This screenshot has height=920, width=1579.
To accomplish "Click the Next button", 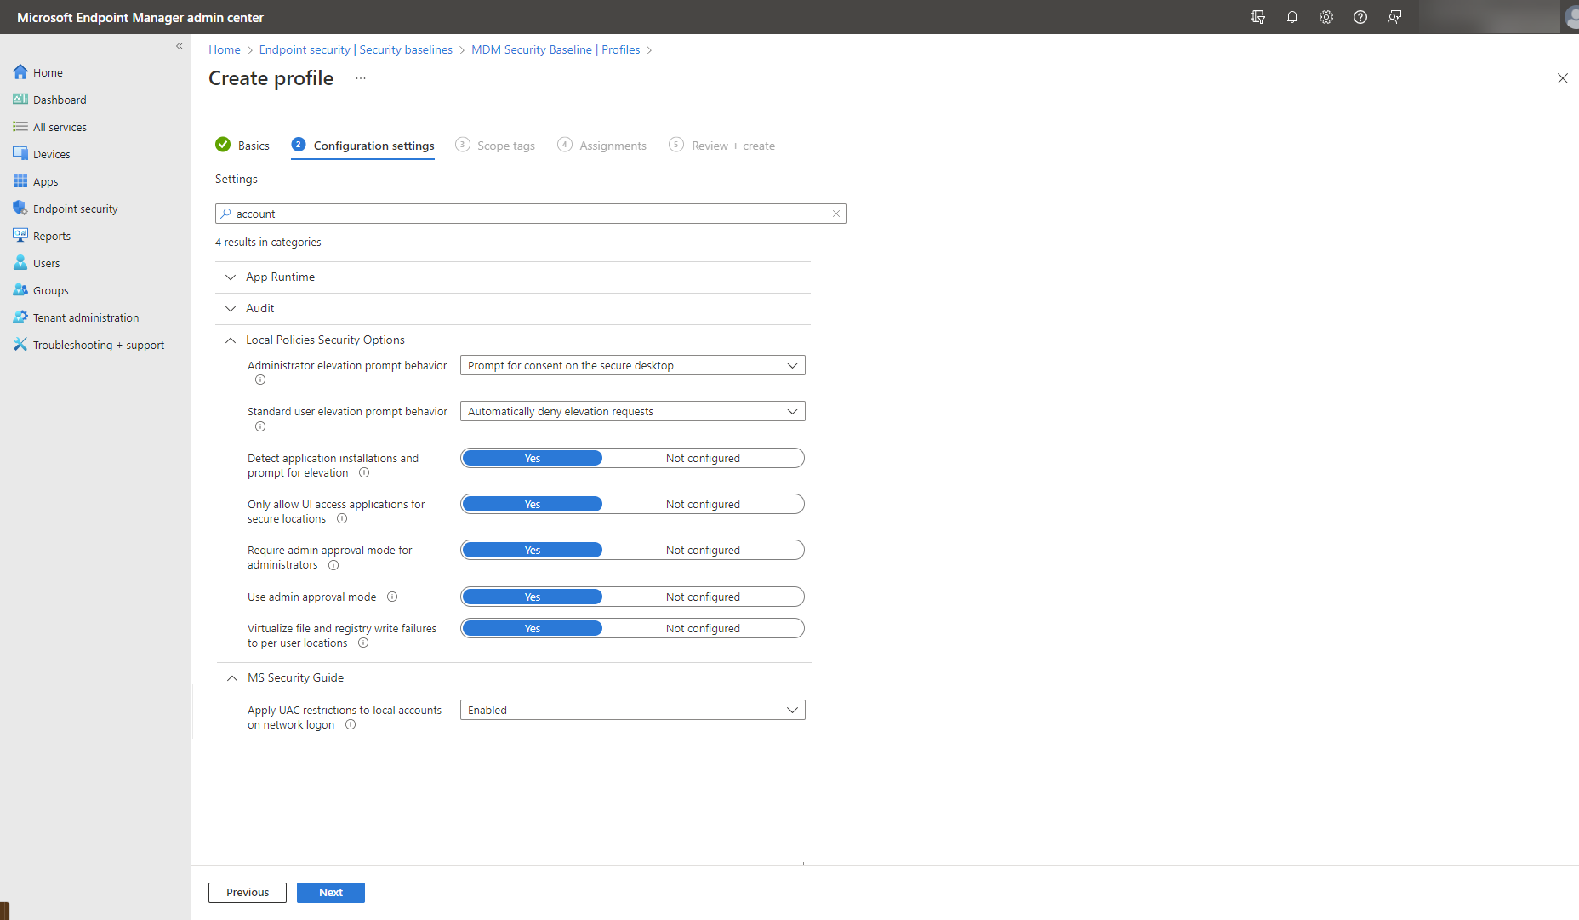I will click(331, 892).
